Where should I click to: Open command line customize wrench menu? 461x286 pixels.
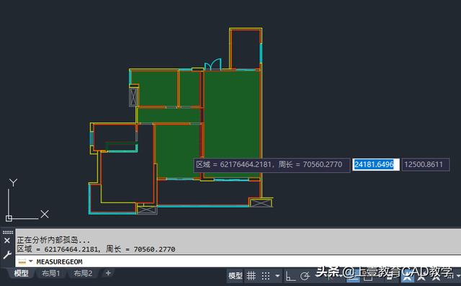click(7, 254)
